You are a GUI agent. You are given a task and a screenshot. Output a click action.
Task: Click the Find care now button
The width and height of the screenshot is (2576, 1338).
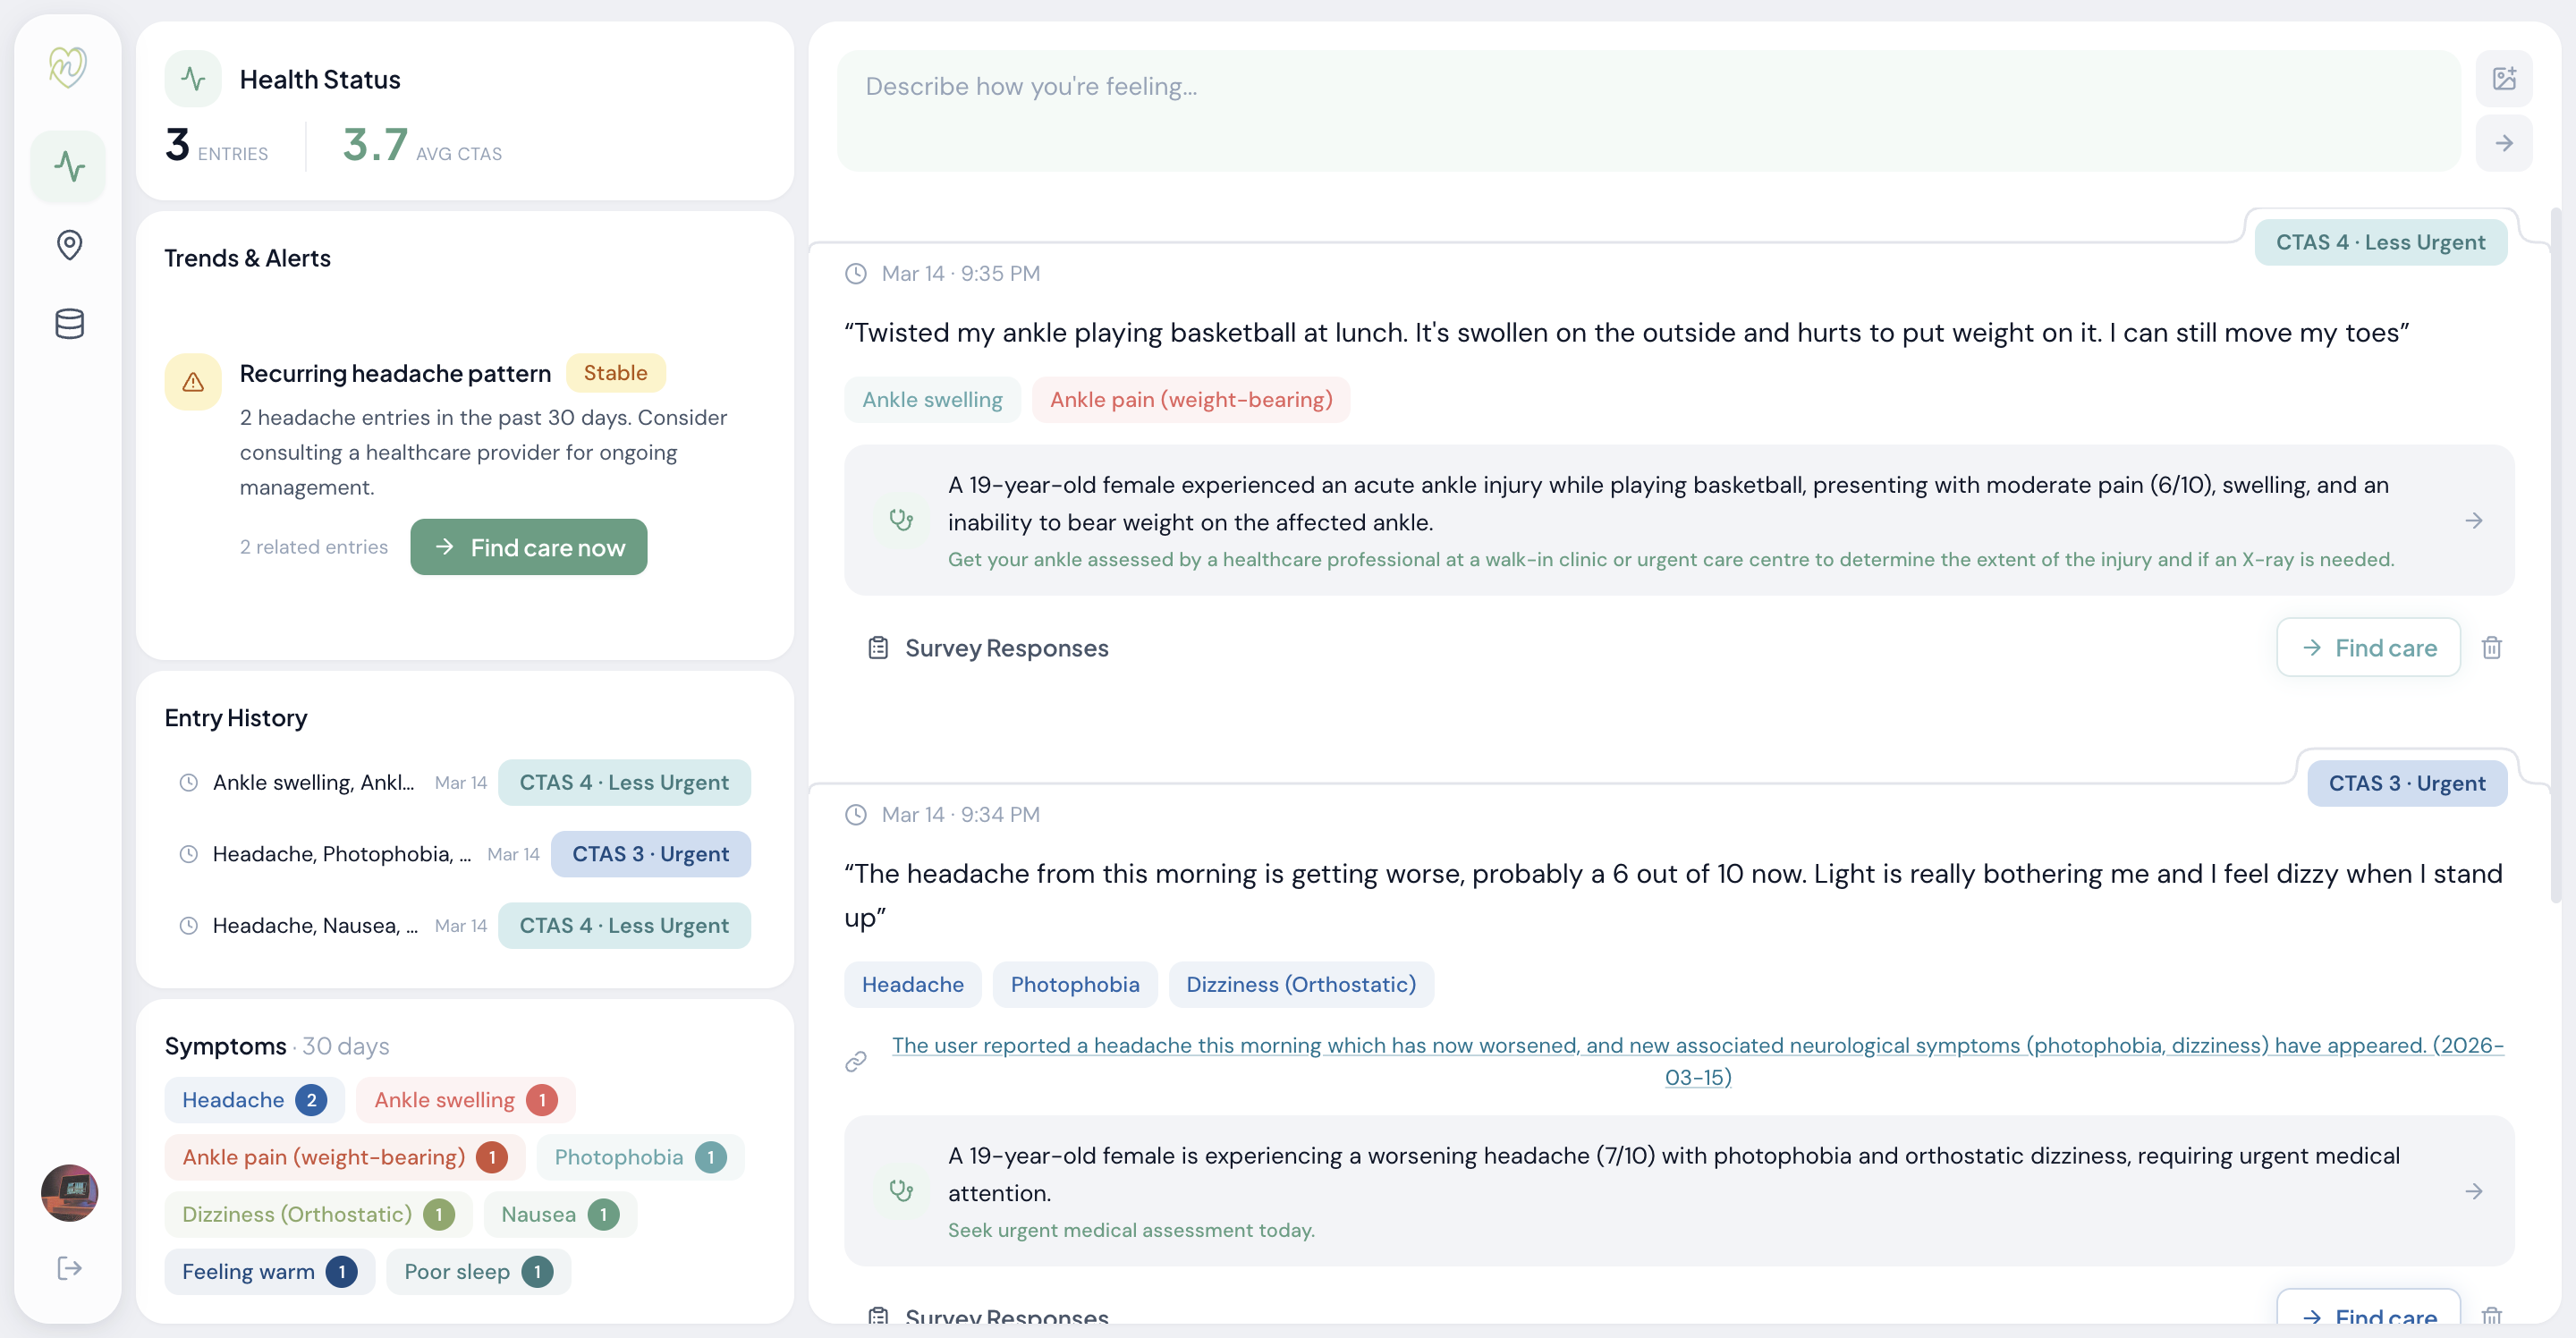[x=528, y=547]
